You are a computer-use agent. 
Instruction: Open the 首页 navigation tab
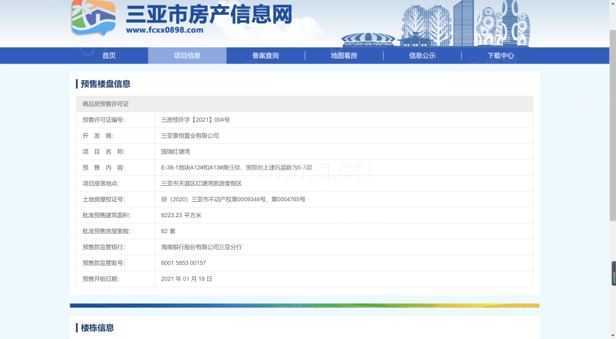point(109,55)
